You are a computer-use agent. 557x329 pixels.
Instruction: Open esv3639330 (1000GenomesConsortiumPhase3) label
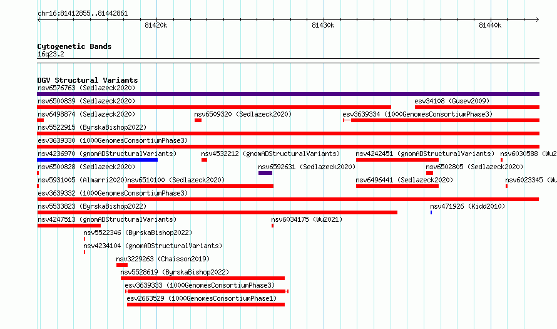(x=113, y=140)
